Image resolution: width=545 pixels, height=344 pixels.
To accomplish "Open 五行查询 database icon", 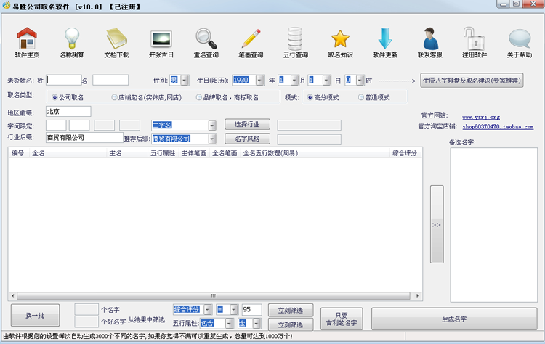I will click(296, 43).
